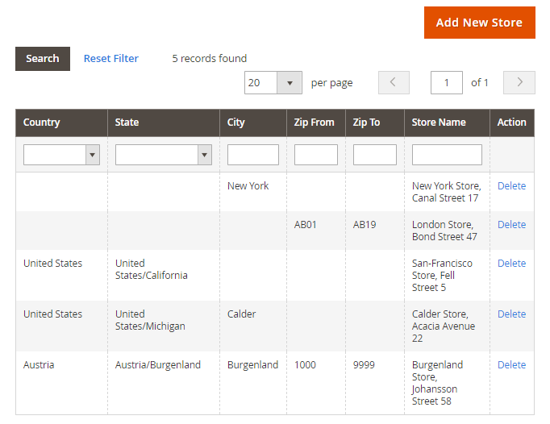The width and height of the screenshot is (550, 424).
Task: Go to the previous page arrow
Action: point(394,82)
